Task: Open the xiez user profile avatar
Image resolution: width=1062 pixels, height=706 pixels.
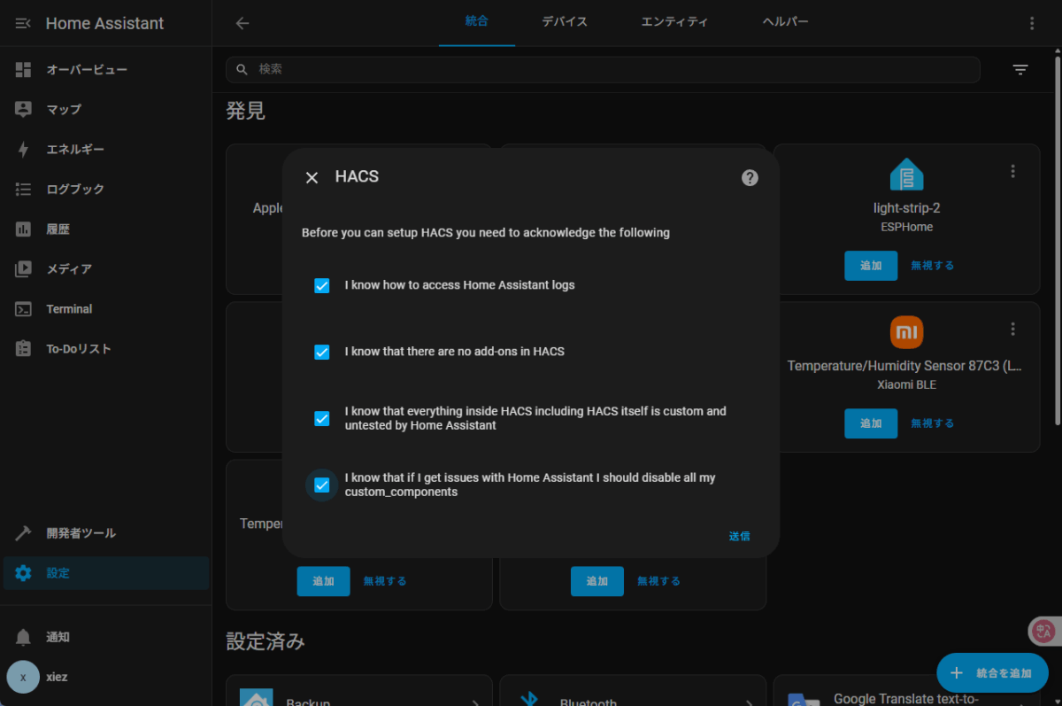Action: click(23, 677)
